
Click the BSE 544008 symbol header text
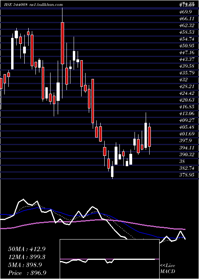pyautogui.click(x=16, y=5)
